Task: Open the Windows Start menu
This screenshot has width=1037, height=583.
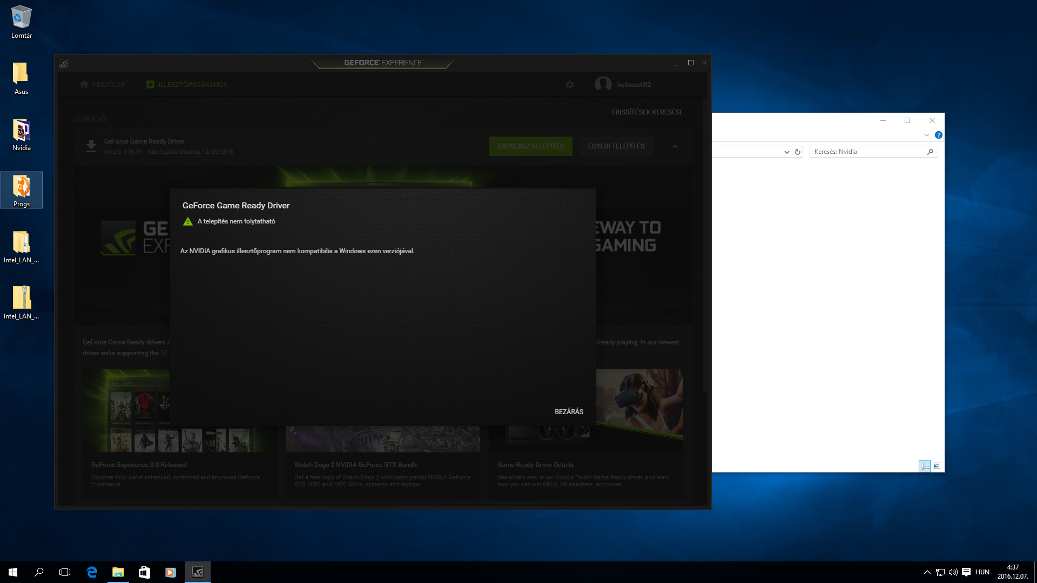Action: tap(13, 572)
